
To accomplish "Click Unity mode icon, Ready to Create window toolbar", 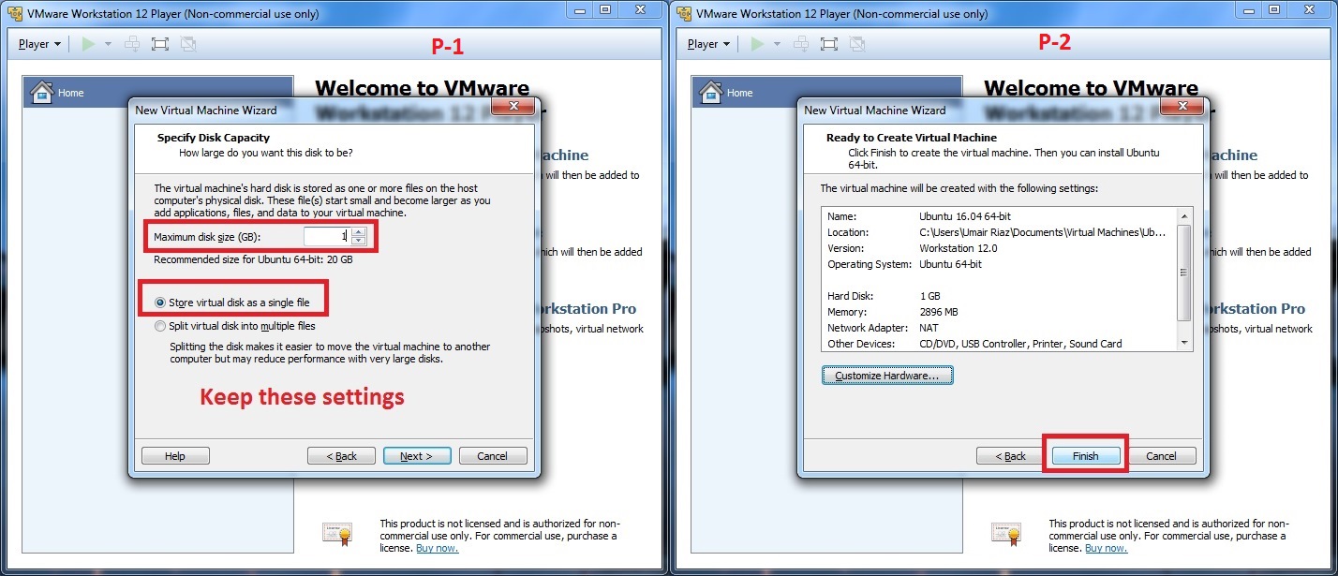I will (857, 44).
